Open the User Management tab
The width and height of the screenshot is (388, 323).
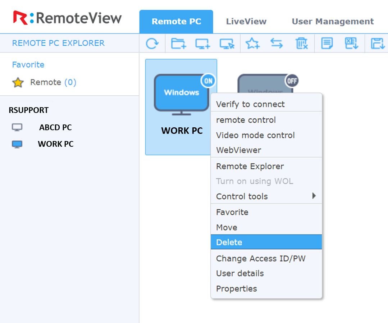click(333, 22)
